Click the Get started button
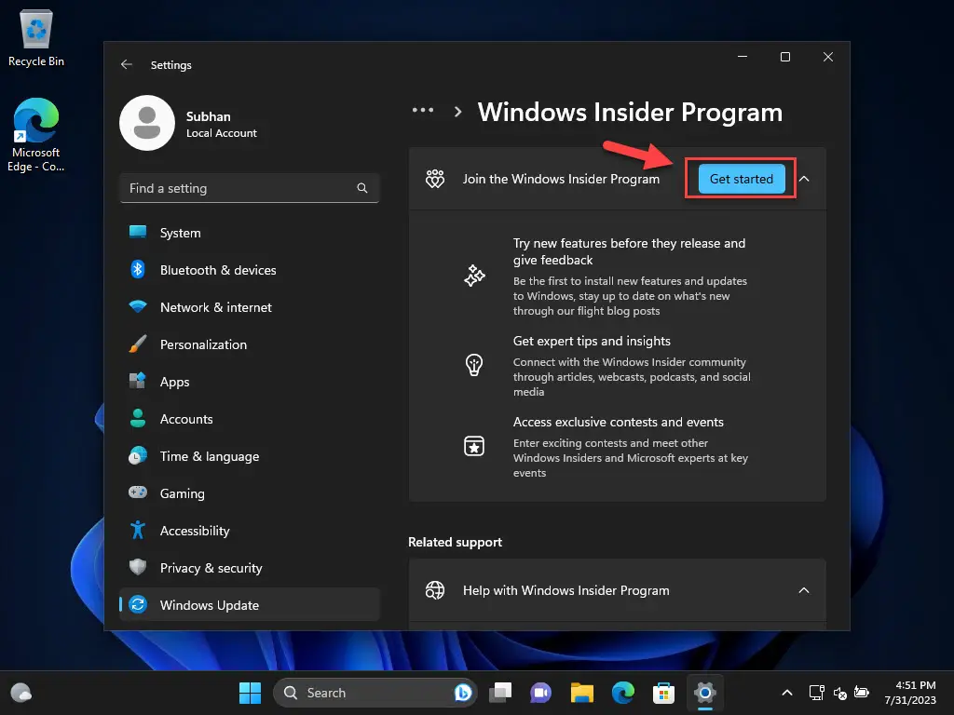The width and height of the screenshot is (954, 715). click(741, 179)
